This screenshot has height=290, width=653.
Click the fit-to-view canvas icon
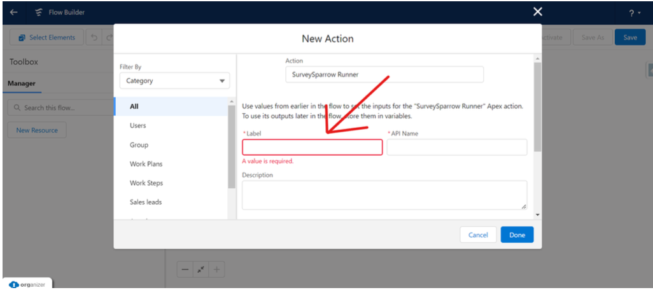click(201, 270)
